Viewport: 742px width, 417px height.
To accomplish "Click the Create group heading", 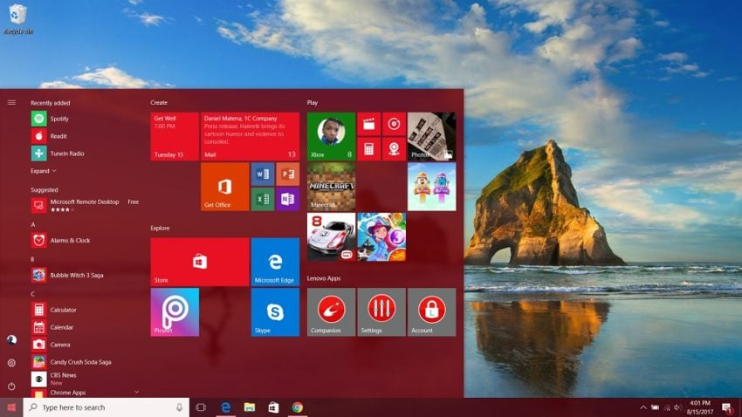I will point(159,103).
